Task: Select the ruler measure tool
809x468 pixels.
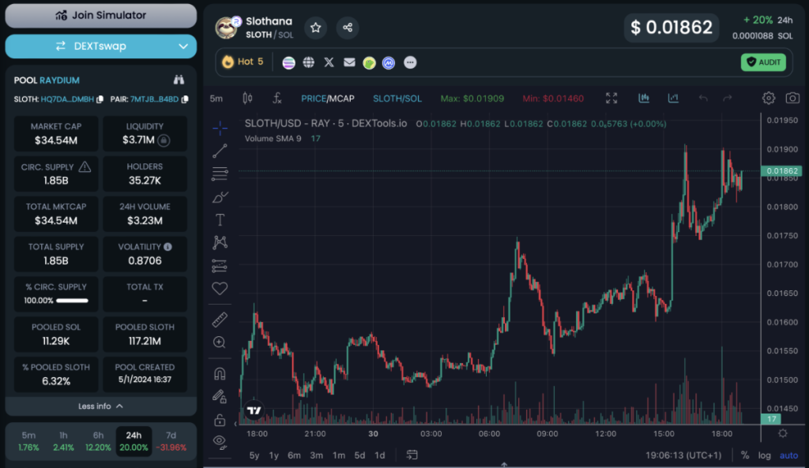Action: 220,320
